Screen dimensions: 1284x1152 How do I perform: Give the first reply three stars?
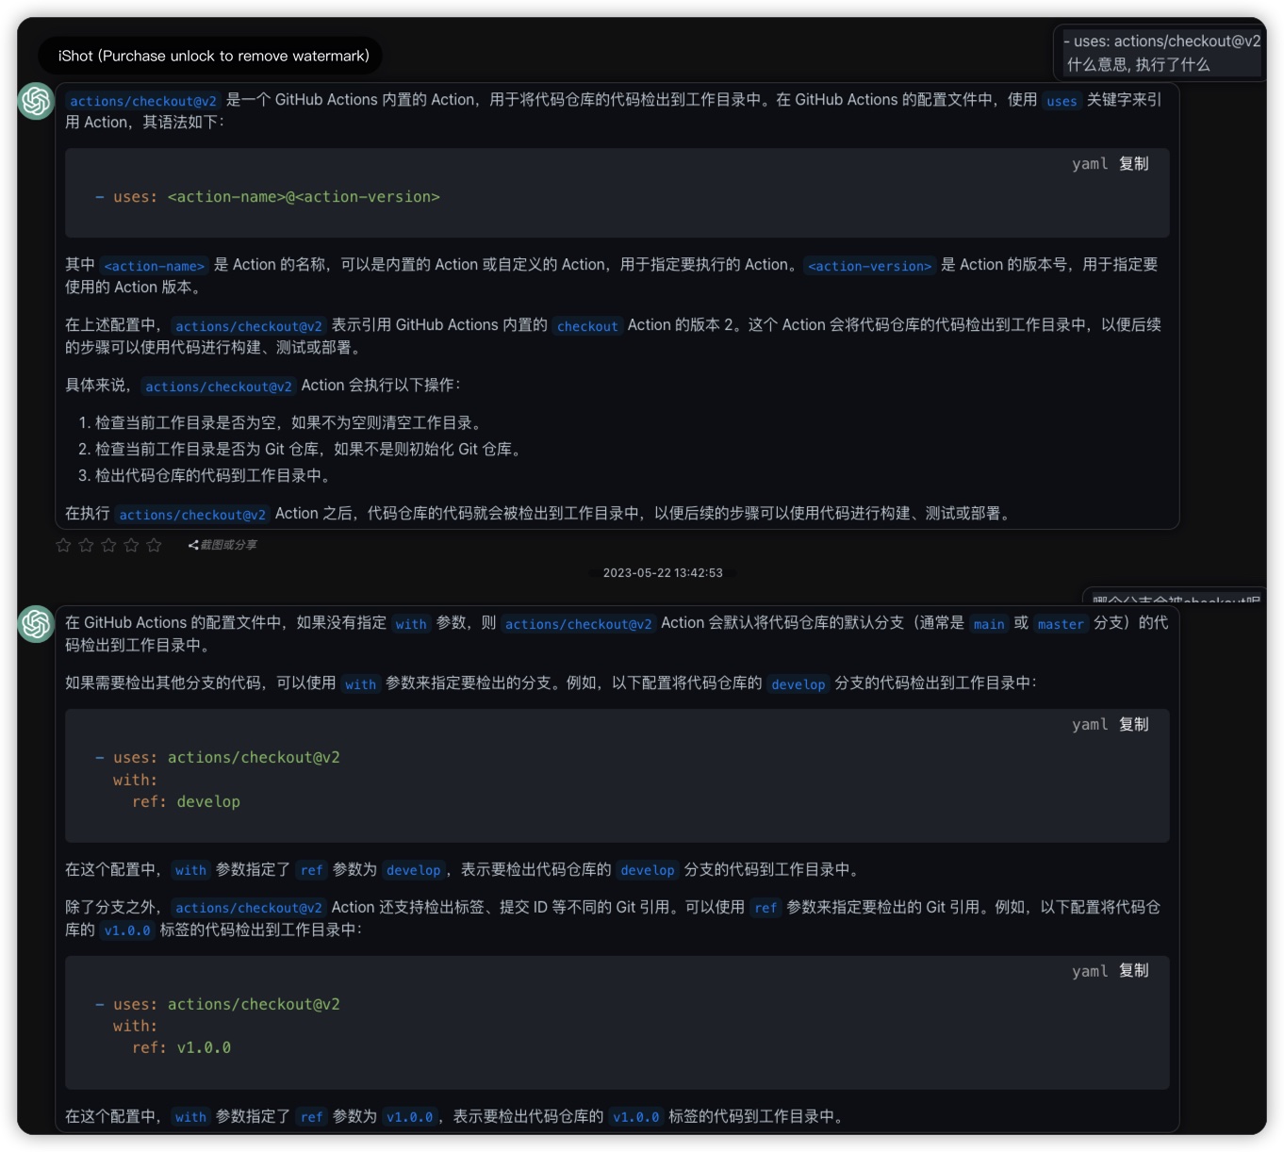pos(108,545)
